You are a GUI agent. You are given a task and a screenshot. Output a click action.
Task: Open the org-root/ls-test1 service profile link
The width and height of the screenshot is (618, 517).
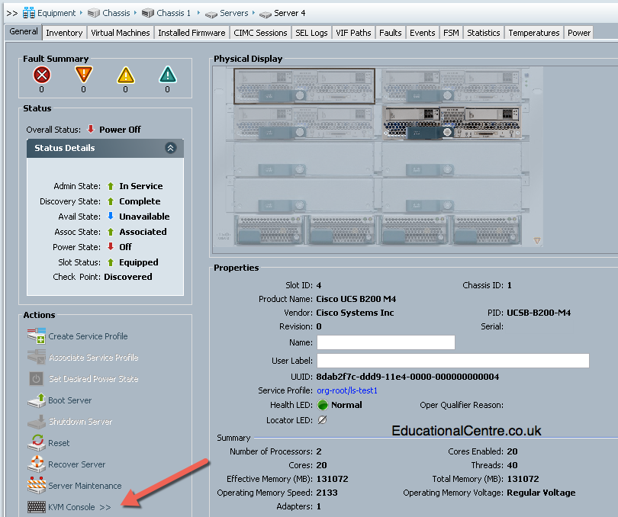pos(347,390)
